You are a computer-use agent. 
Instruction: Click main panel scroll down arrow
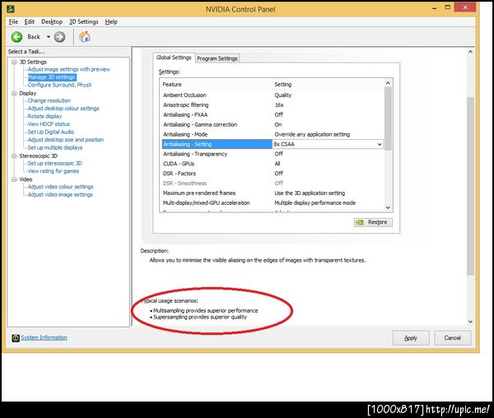pyautogui.click(x=470, y=322)
